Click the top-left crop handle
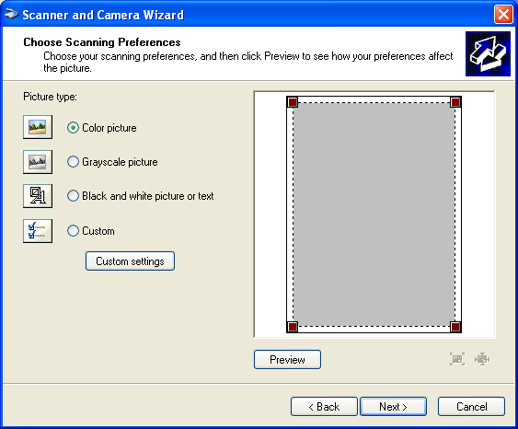Screen dimensions: 518x429 (293, 102)
